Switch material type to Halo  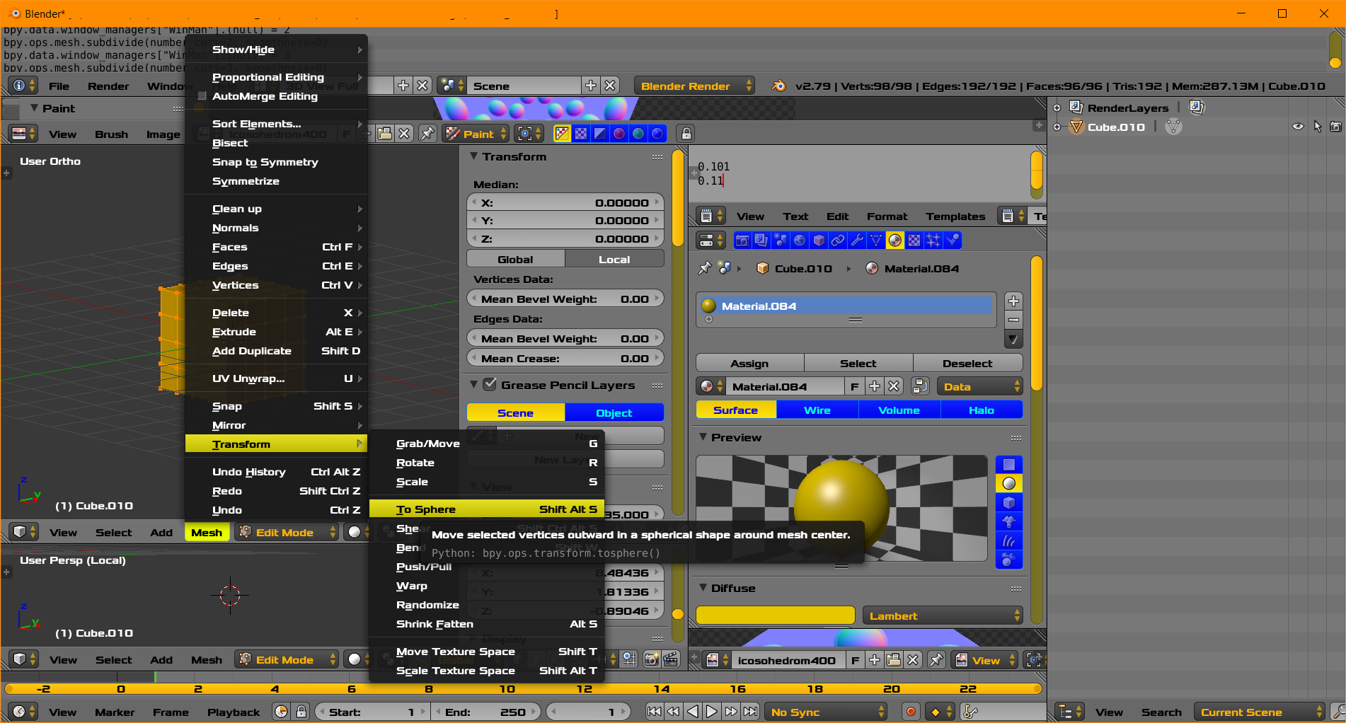pos(982,410)
